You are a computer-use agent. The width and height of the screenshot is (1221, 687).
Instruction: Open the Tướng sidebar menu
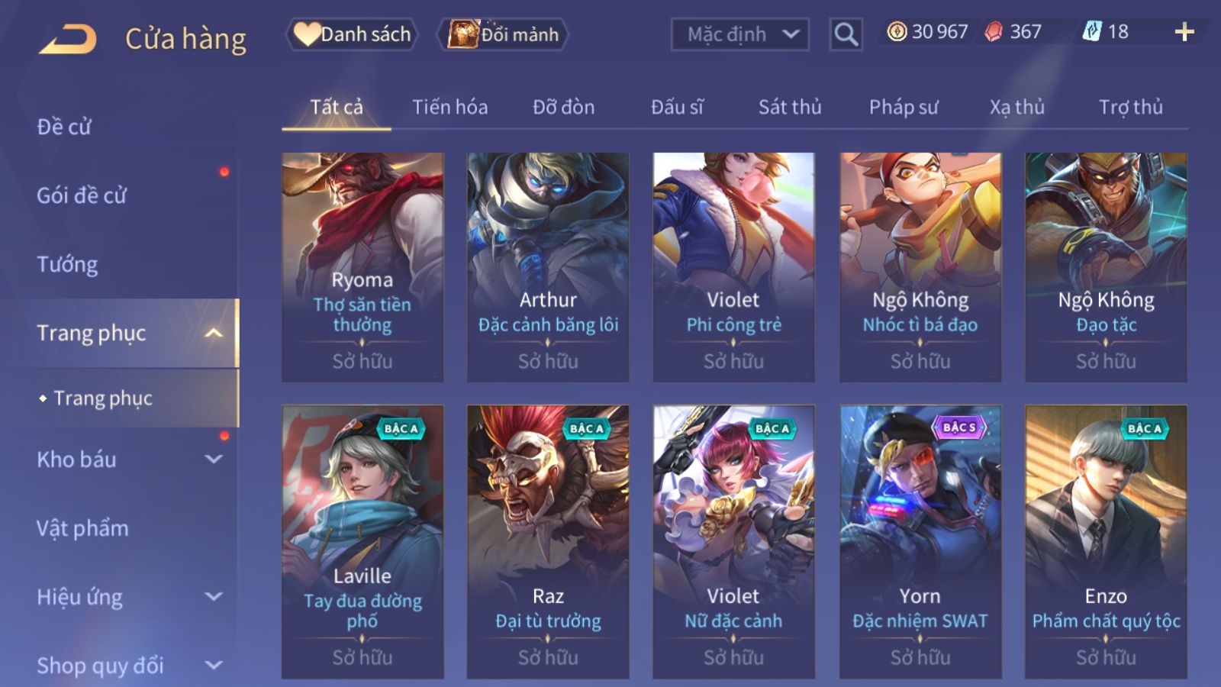(67, 264)
